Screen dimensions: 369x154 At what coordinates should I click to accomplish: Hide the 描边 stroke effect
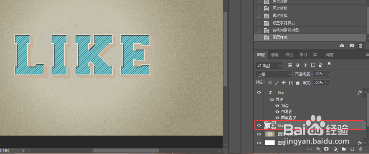point(277,106)
